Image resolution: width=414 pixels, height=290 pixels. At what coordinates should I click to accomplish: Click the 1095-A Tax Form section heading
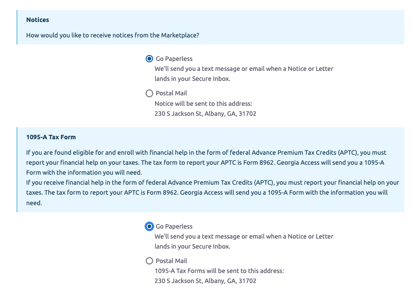pos(51,137)
